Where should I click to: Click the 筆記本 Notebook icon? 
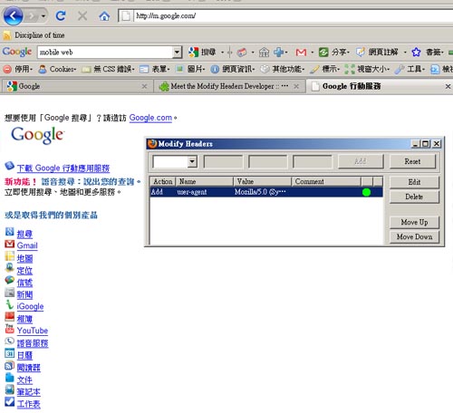(x=10, y=389)
